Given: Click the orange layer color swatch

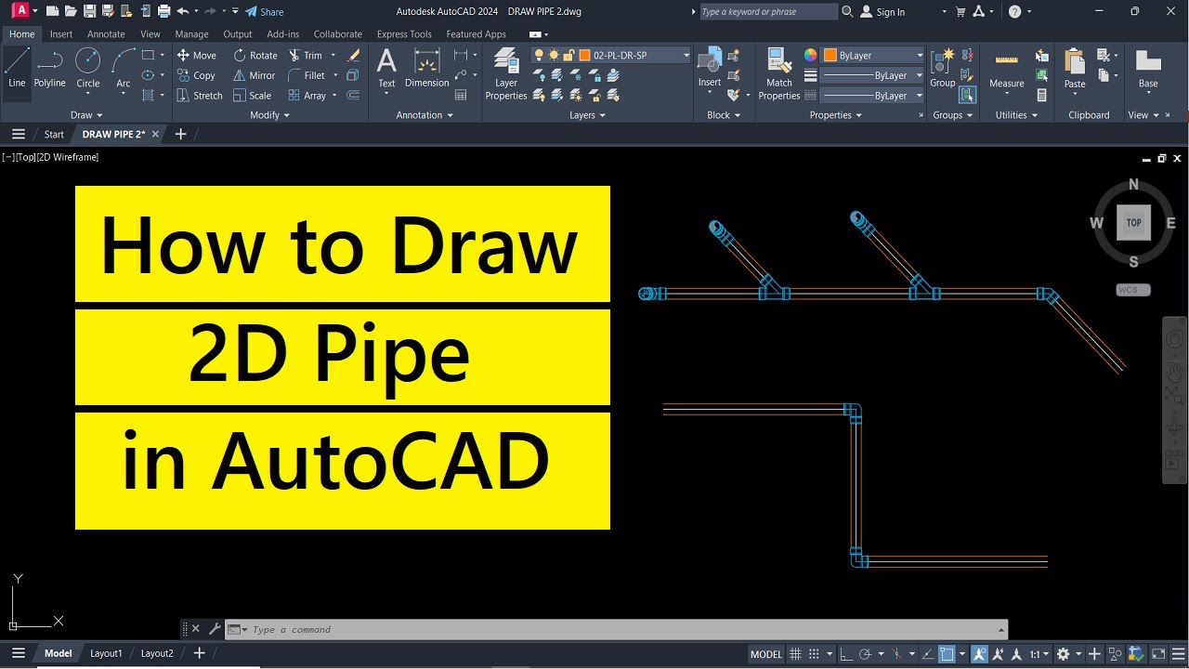Looking at the screenshot, I should [x=585, y=55].
